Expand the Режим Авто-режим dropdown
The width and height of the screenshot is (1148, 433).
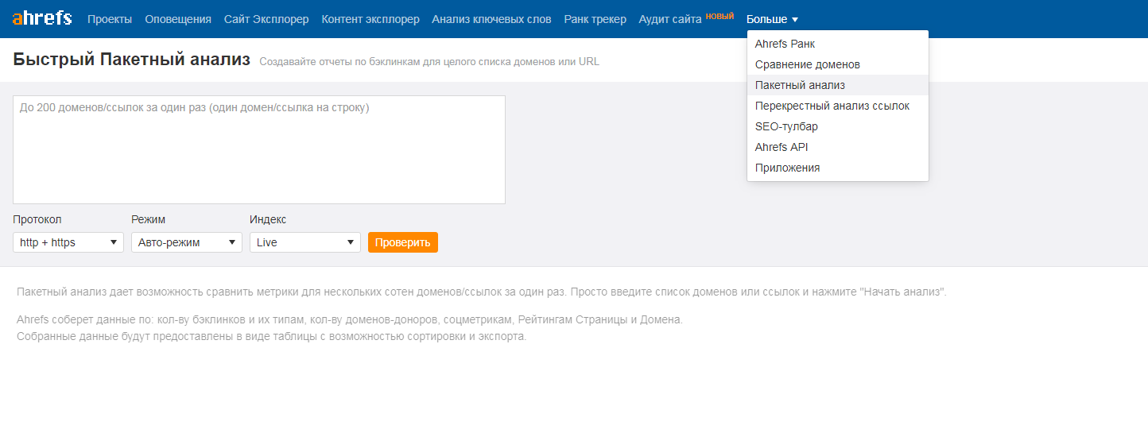pos(187,242)
